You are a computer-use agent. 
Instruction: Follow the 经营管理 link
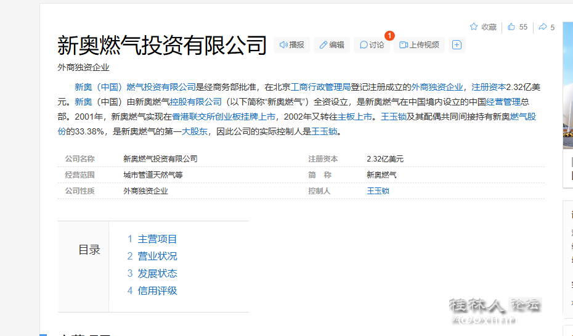coord(503,102)
